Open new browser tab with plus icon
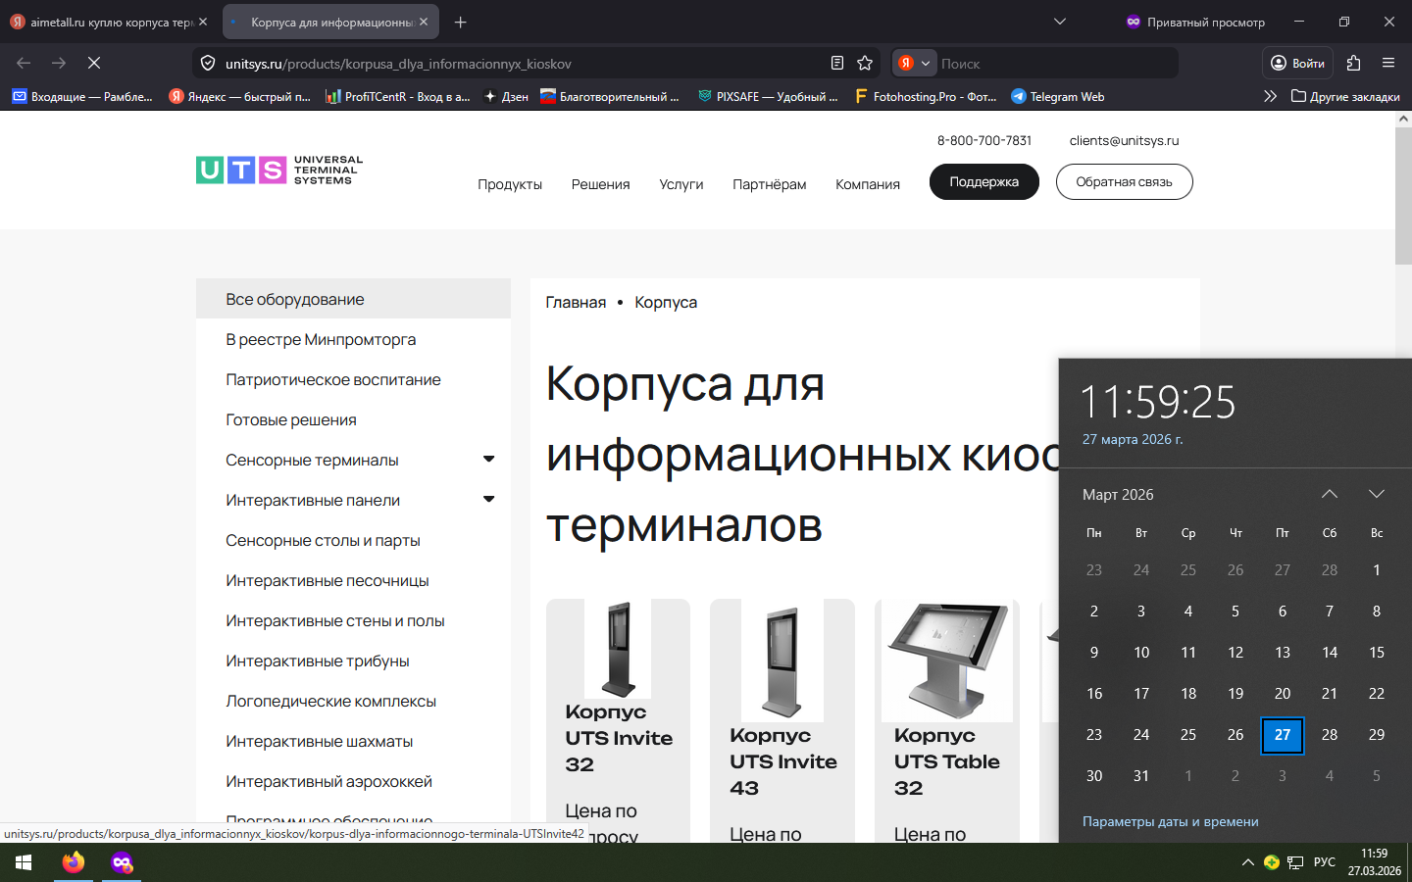Image resolution: width=1412 pixels, height=882 pixels. click(x=461, y=22)
